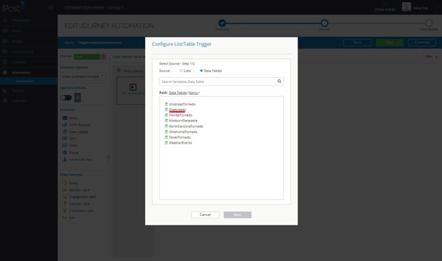This screenshot has height=261, width=442.
Task: Click the WeatherEvents table icon
Action: 166,142
